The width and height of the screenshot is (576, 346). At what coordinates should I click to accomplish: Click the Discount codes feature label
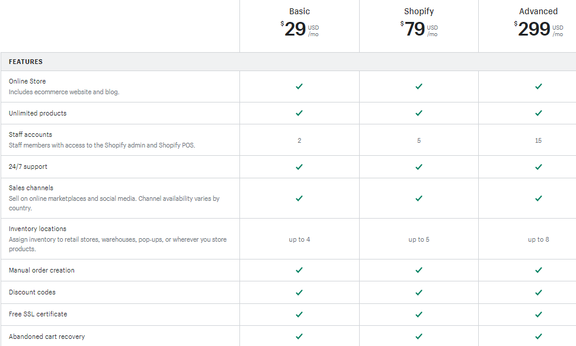pyautogui.click(x=32, y=292)
